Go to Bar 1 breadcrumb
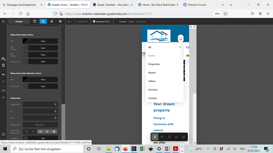Screen dimensions: 273x153 pos(70,22)
